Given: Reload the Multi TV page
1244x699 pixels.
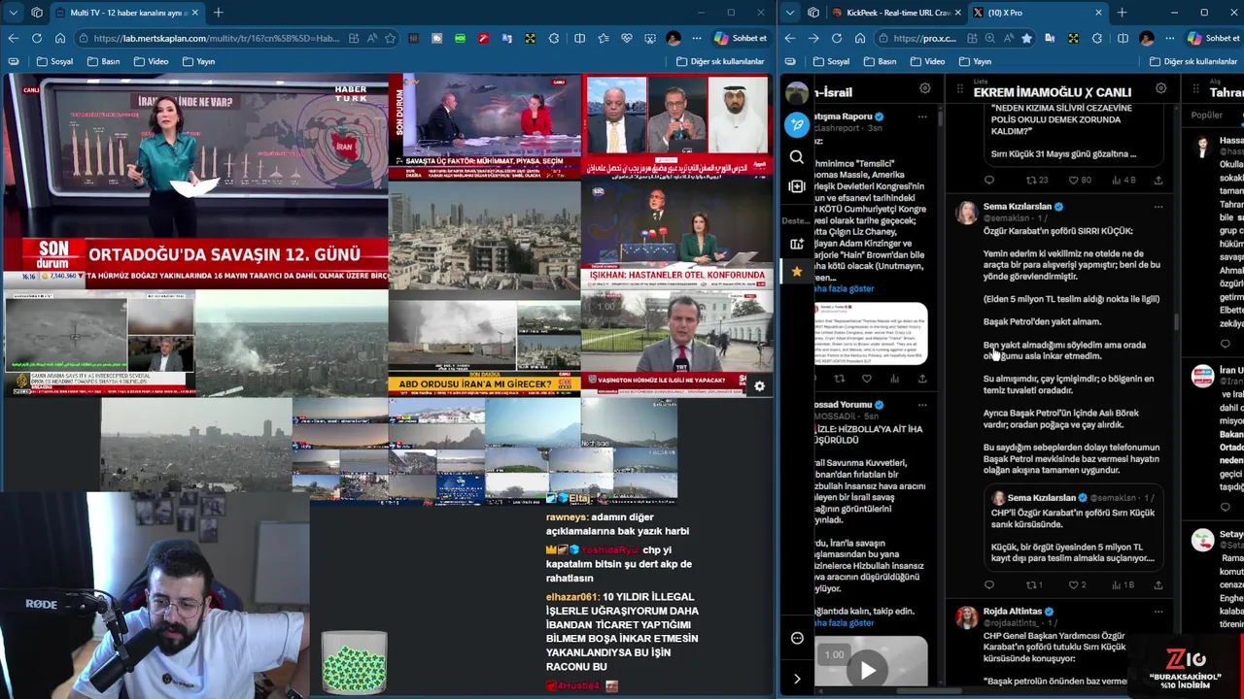Looking at the screenshot, I should (36, 38).
